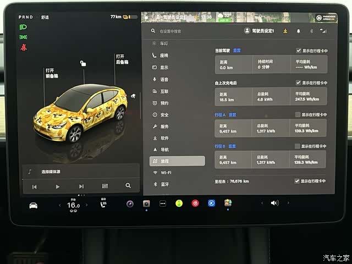Image resolution: width=352 pixels, height=264 pixels.
Task: Tap the green headlight indicator icon
Action: tap(23, 27)
